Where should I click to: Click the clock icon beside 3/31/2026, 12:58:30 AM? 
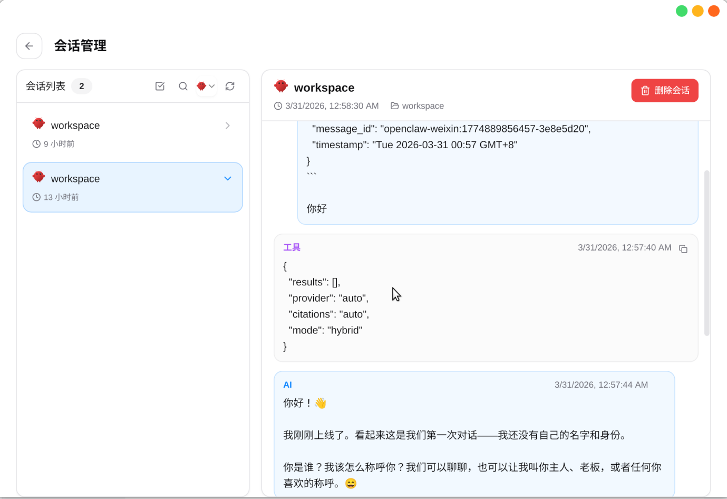278,106
